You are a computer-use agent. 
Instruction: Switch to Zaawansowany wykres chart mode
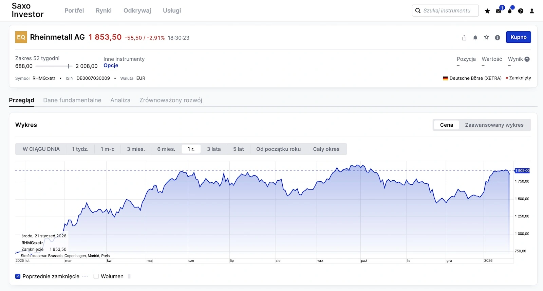(x=494, y=125)
